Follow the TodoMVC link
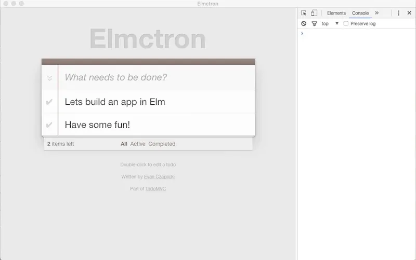The width and height of the screenshot is (416, 260). click(x=155, y=189)
